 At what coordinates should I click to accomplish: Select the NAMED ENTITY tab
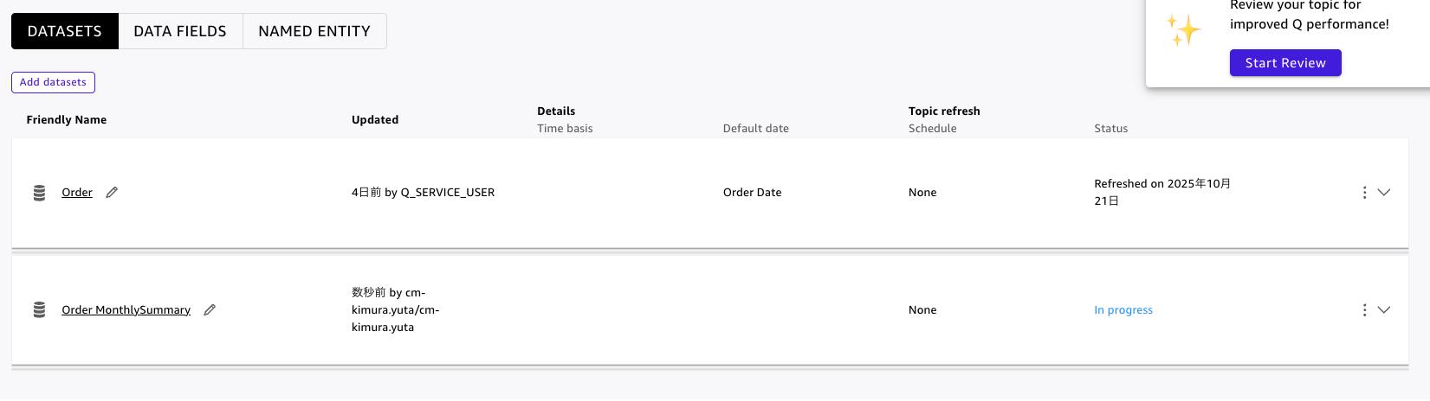[314, 31]
